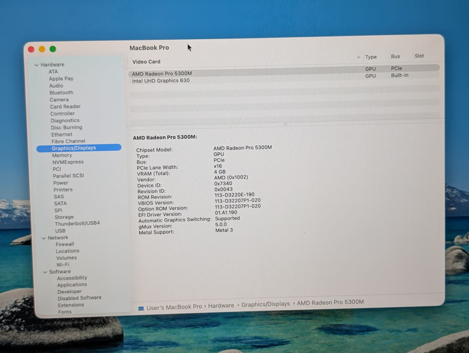Select Camera in the sidebar
469x353 pixels.
click(59, 100)
